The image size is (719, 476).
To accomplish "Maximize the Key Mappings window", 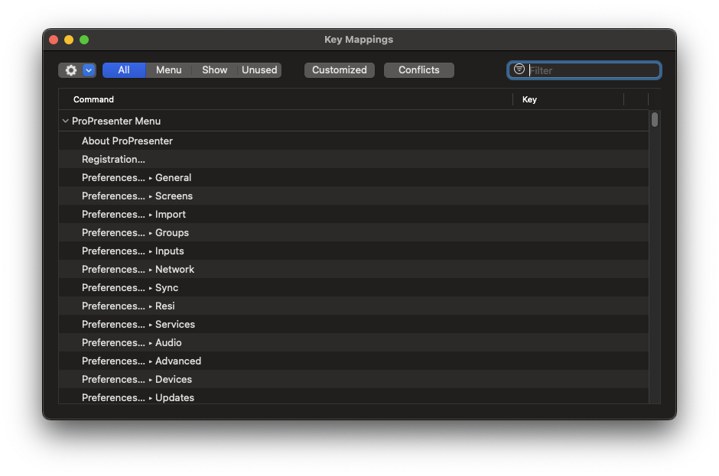I will [x=84, y=40].
